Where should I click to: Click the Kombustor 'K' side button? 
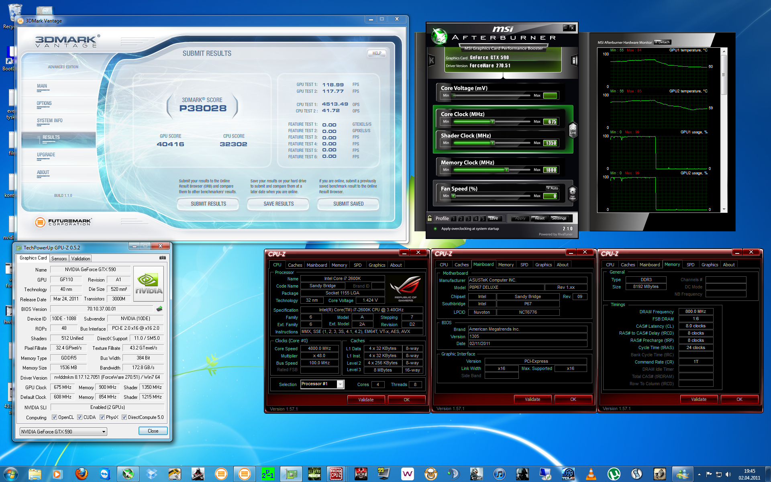pos(432,61)
